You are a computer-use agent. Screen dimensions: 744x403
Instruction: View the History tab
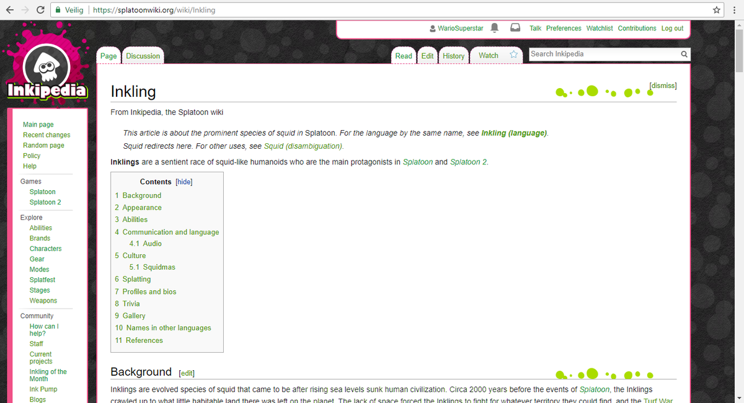[454, 56]
